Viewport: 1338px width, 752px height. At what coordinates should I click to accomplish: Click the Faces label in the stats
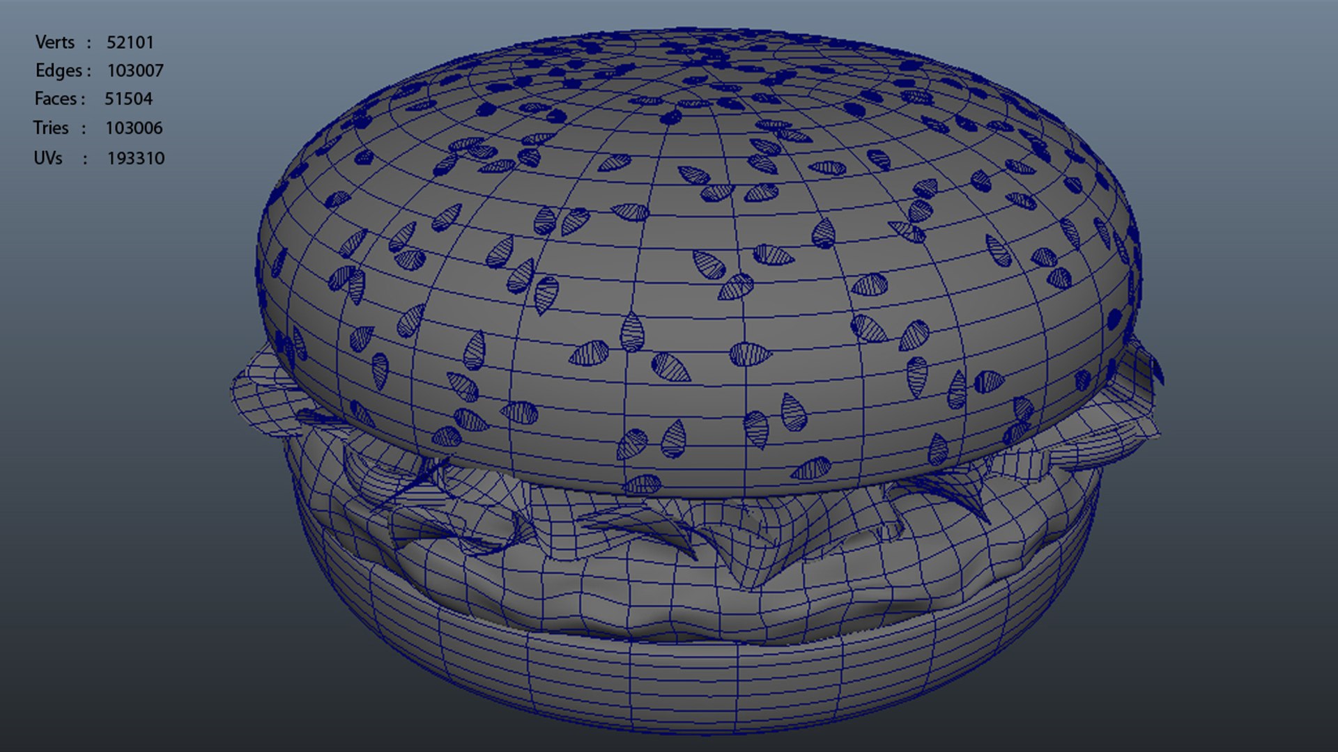(55, 99)
